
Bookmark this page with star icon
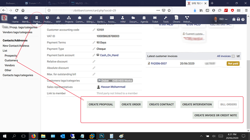[169, 10]
